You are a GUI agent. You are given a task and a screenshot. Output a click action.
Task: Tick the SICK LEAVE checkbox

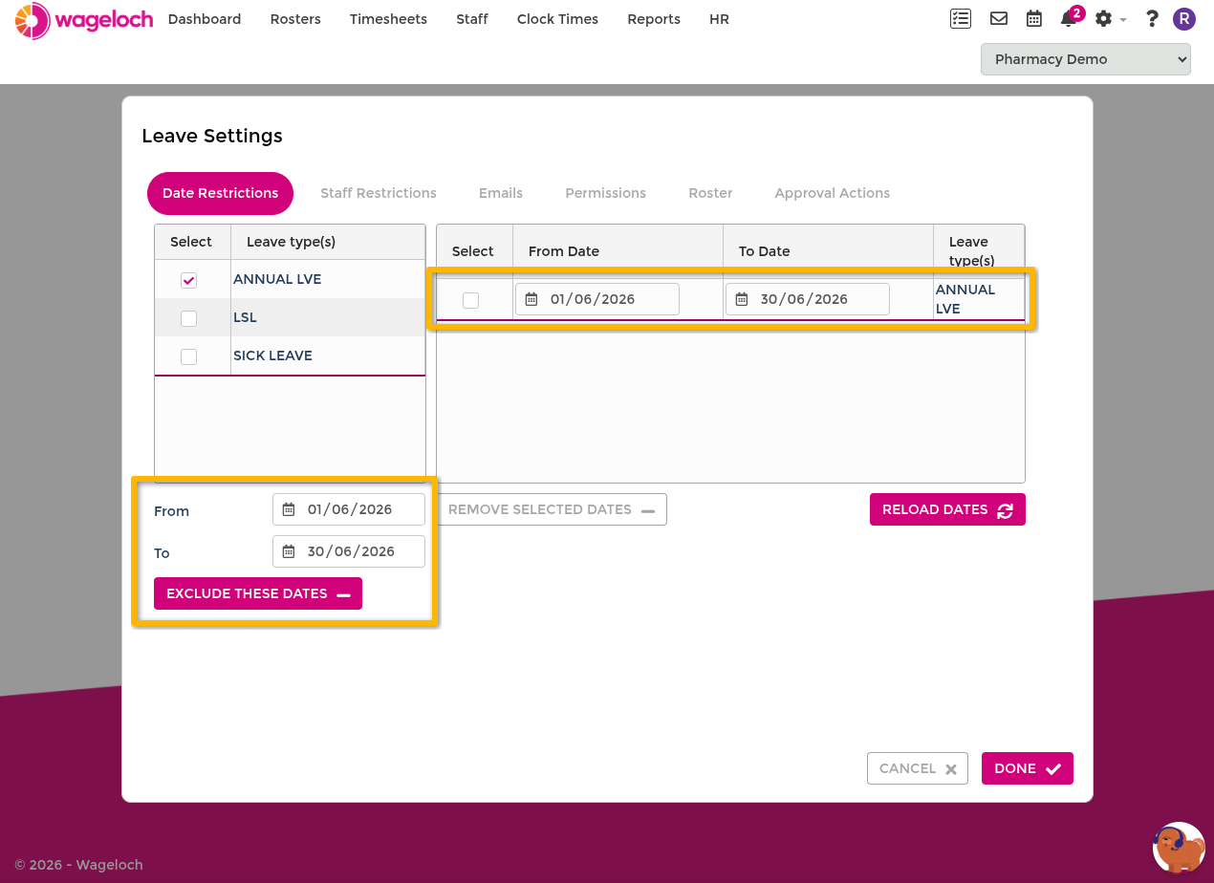(x=189, y=356)
